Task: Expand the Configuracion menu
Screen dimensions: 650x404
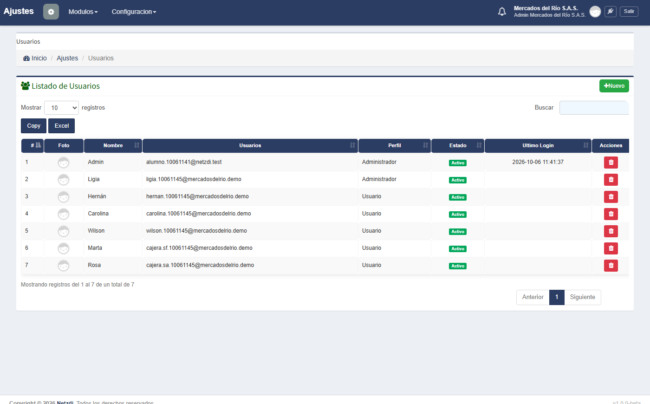Action: point(134,12)
